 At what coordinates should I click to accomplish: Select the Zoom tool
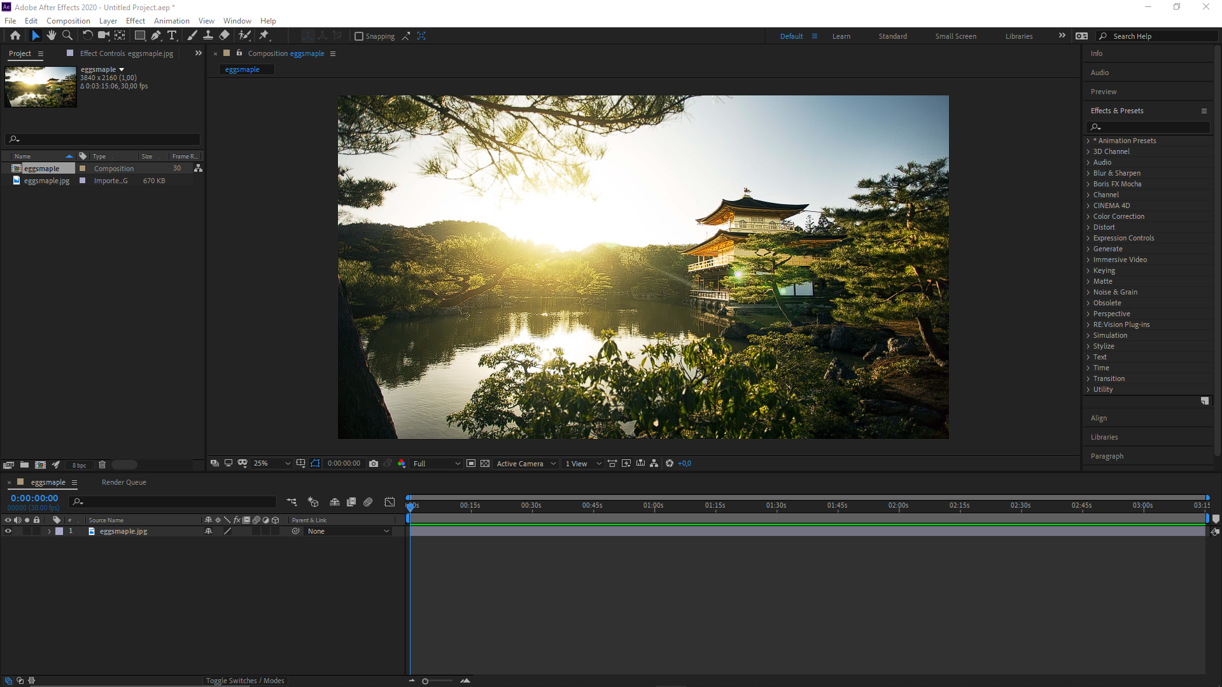click(x=67, y=36)
